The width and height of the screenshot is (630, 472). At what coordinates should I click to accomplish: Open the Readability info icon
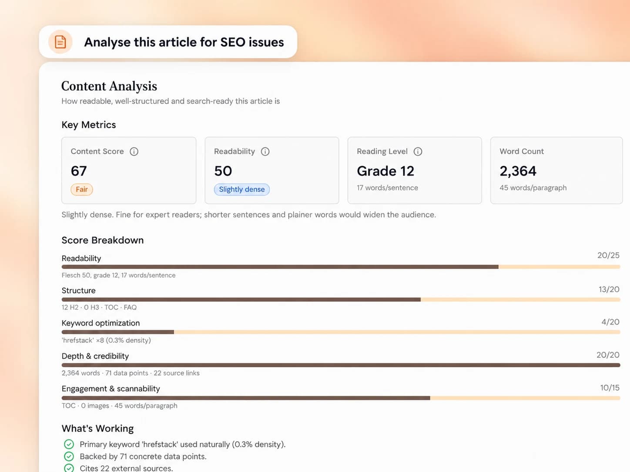[x=265, y=152]
